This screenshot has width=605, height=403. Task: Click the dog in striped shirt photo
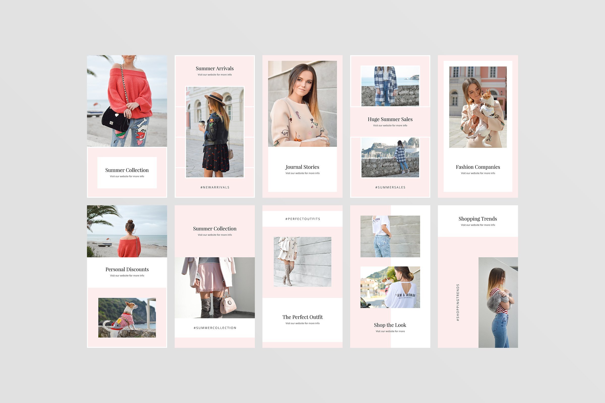coord(127,318)
